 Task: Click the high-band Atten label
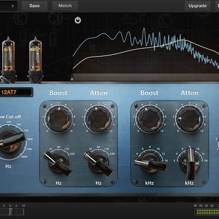pos(189,93)
